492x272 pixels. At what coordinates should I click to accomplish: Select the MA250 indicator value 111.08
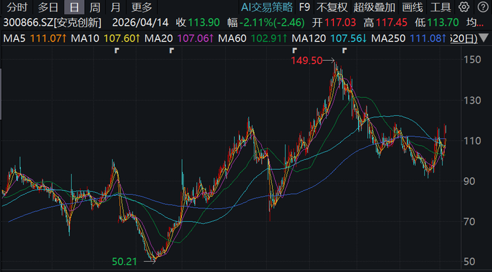(428, 39)
